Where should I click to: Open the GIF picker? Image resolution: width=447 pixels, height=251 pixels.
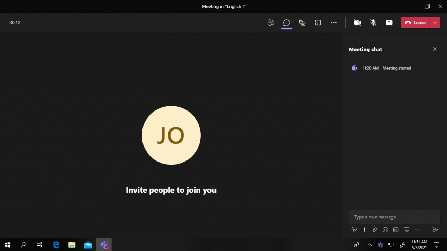point(396,230)
